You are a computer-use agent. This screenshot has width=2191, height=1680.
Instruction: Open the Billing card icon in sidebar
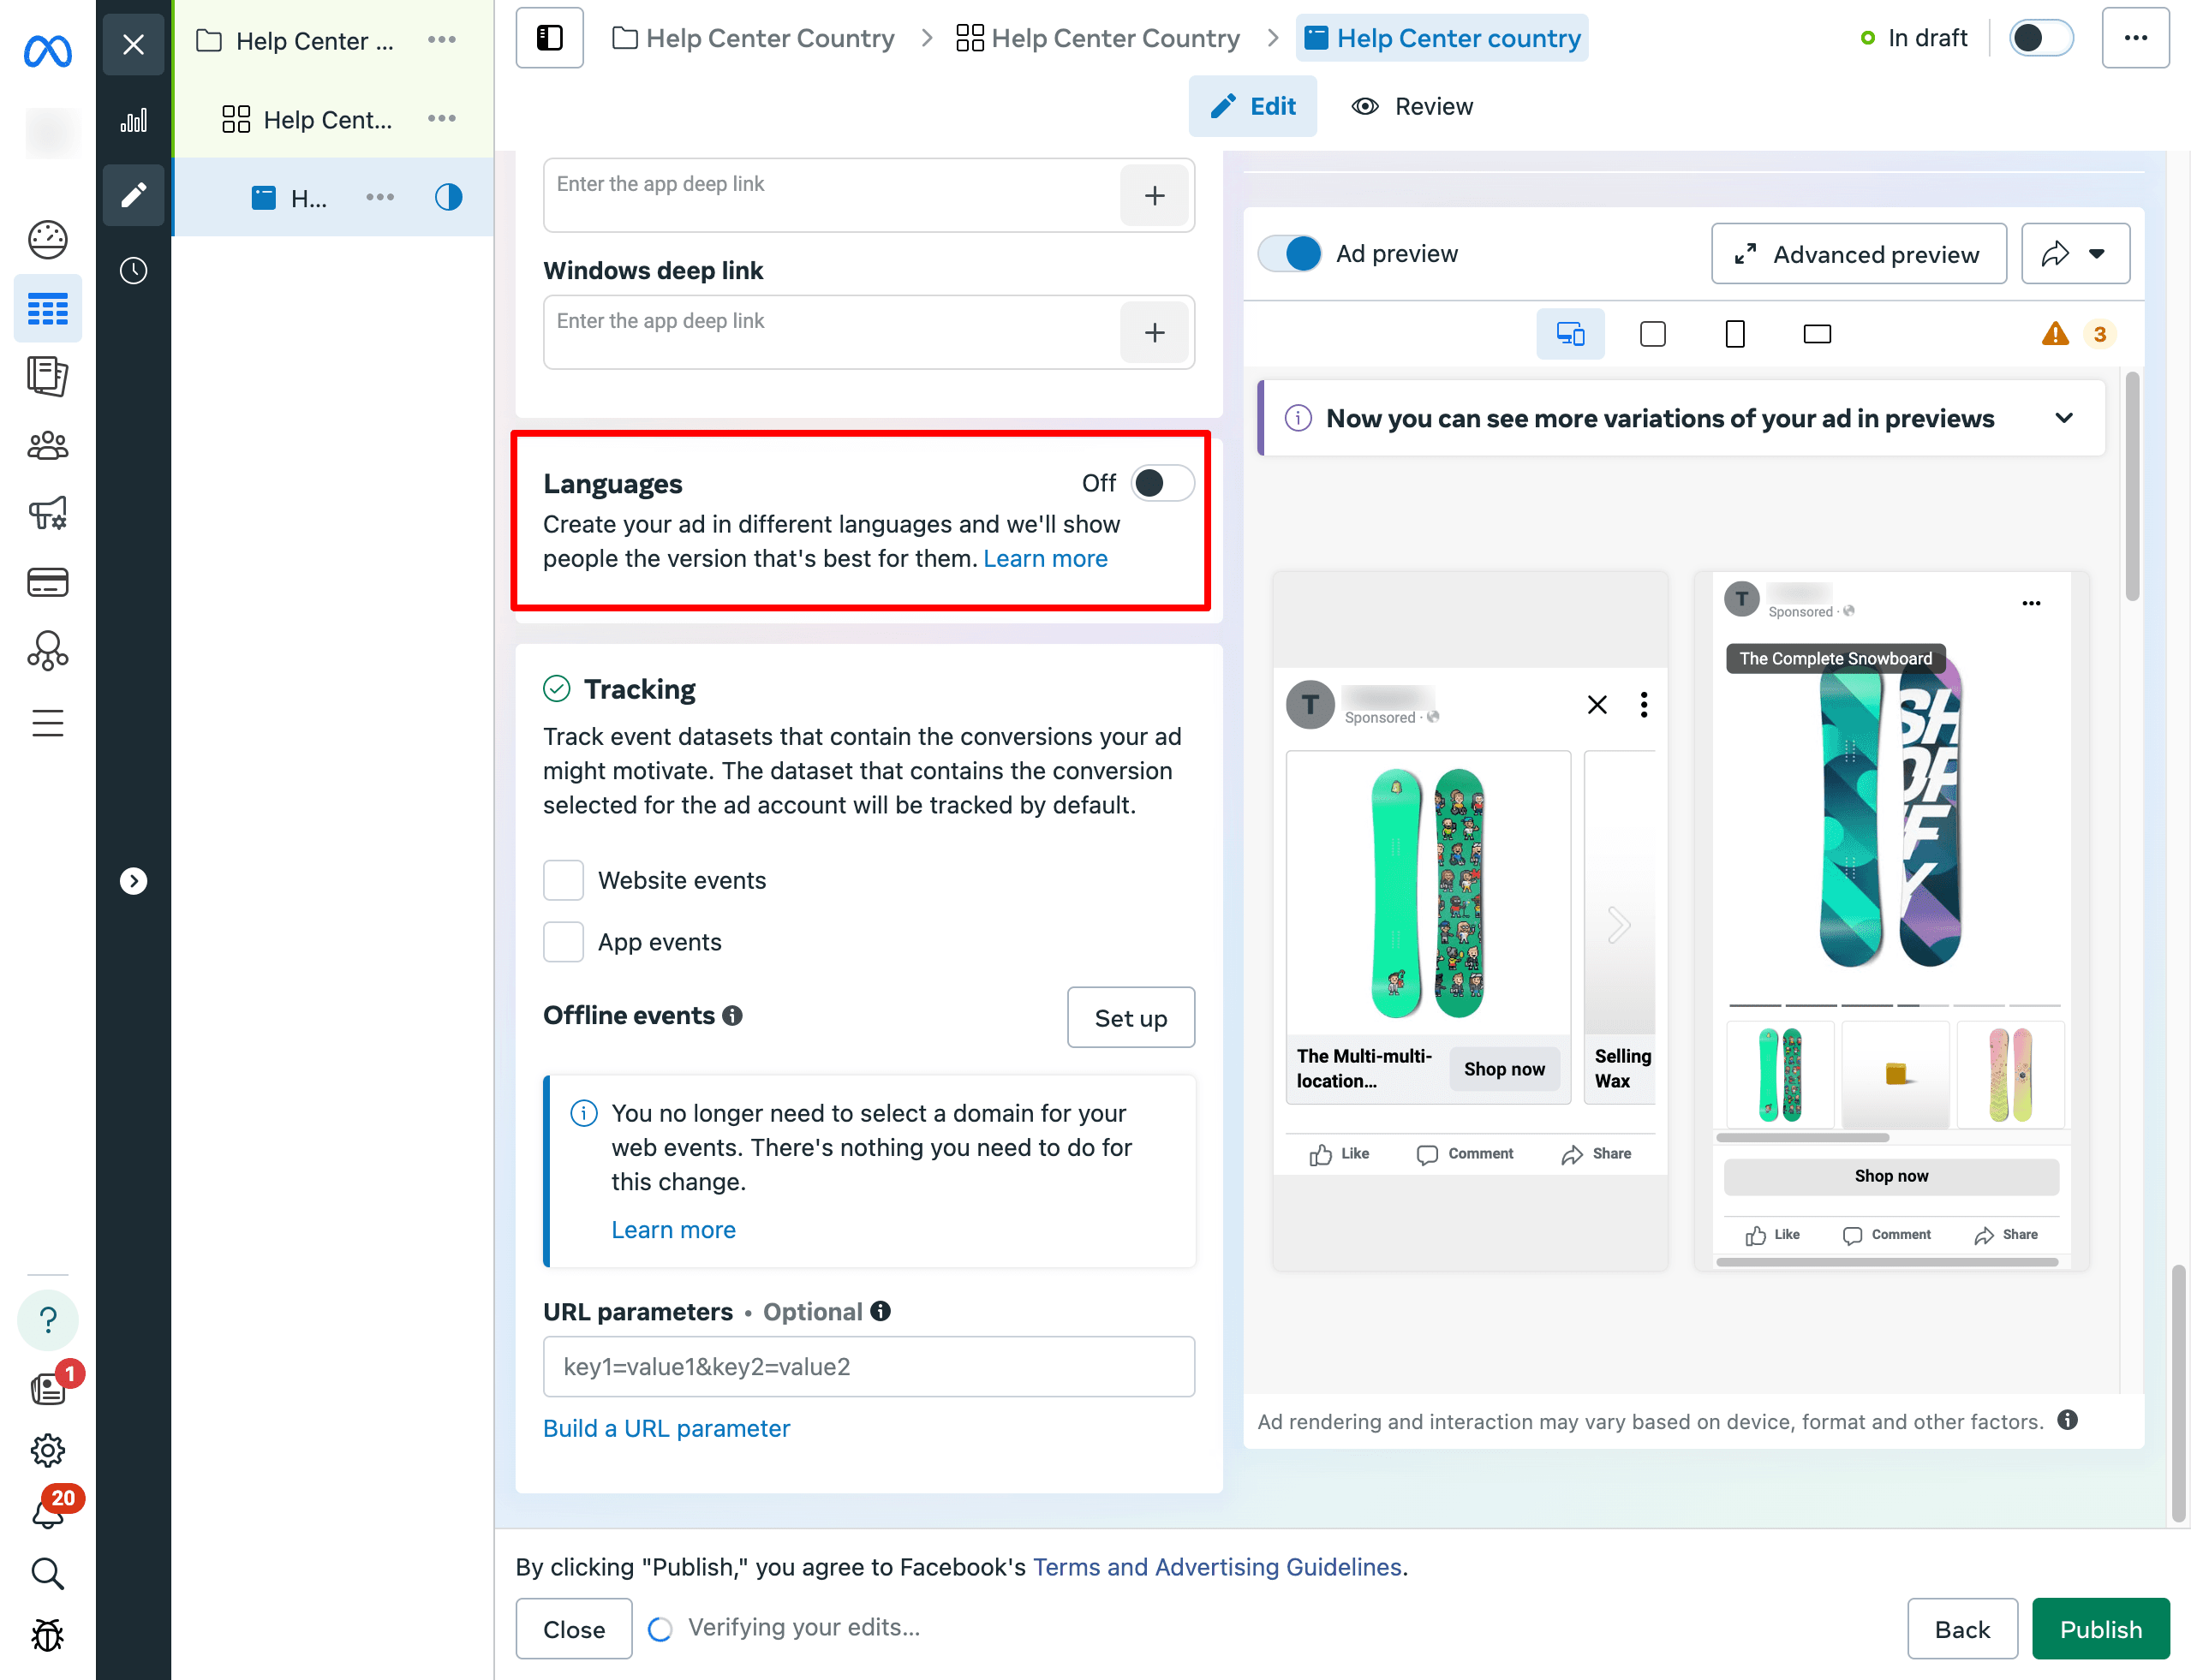47,583
